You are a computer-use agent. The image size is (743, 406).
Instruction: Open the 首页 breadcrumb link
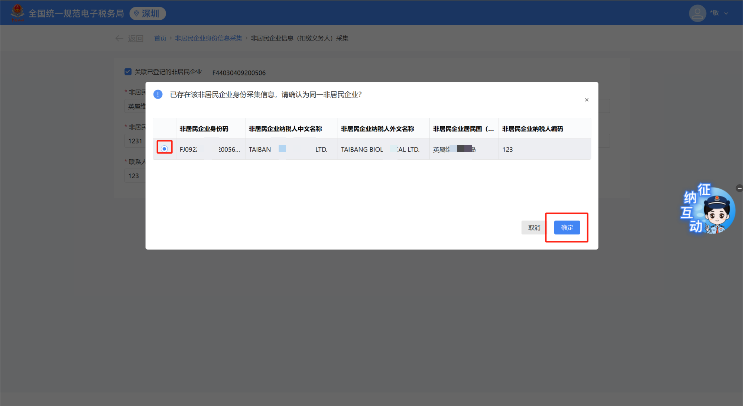pyautogui.click(x=160, y=38)
